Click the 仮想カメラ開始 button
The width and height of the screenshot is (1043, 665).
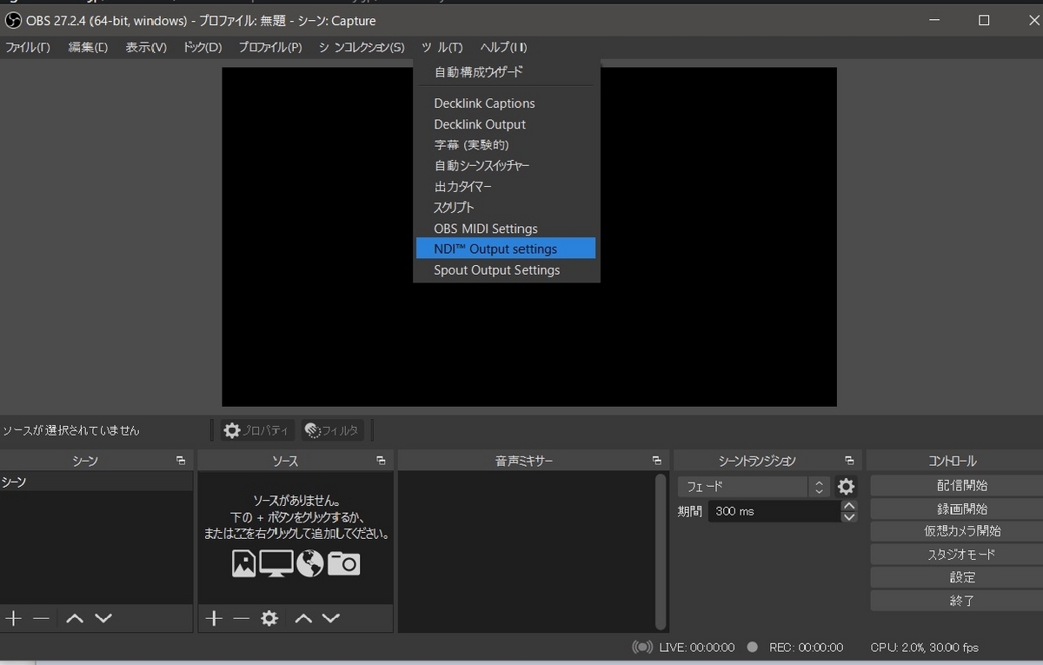[x=956, y=531]
